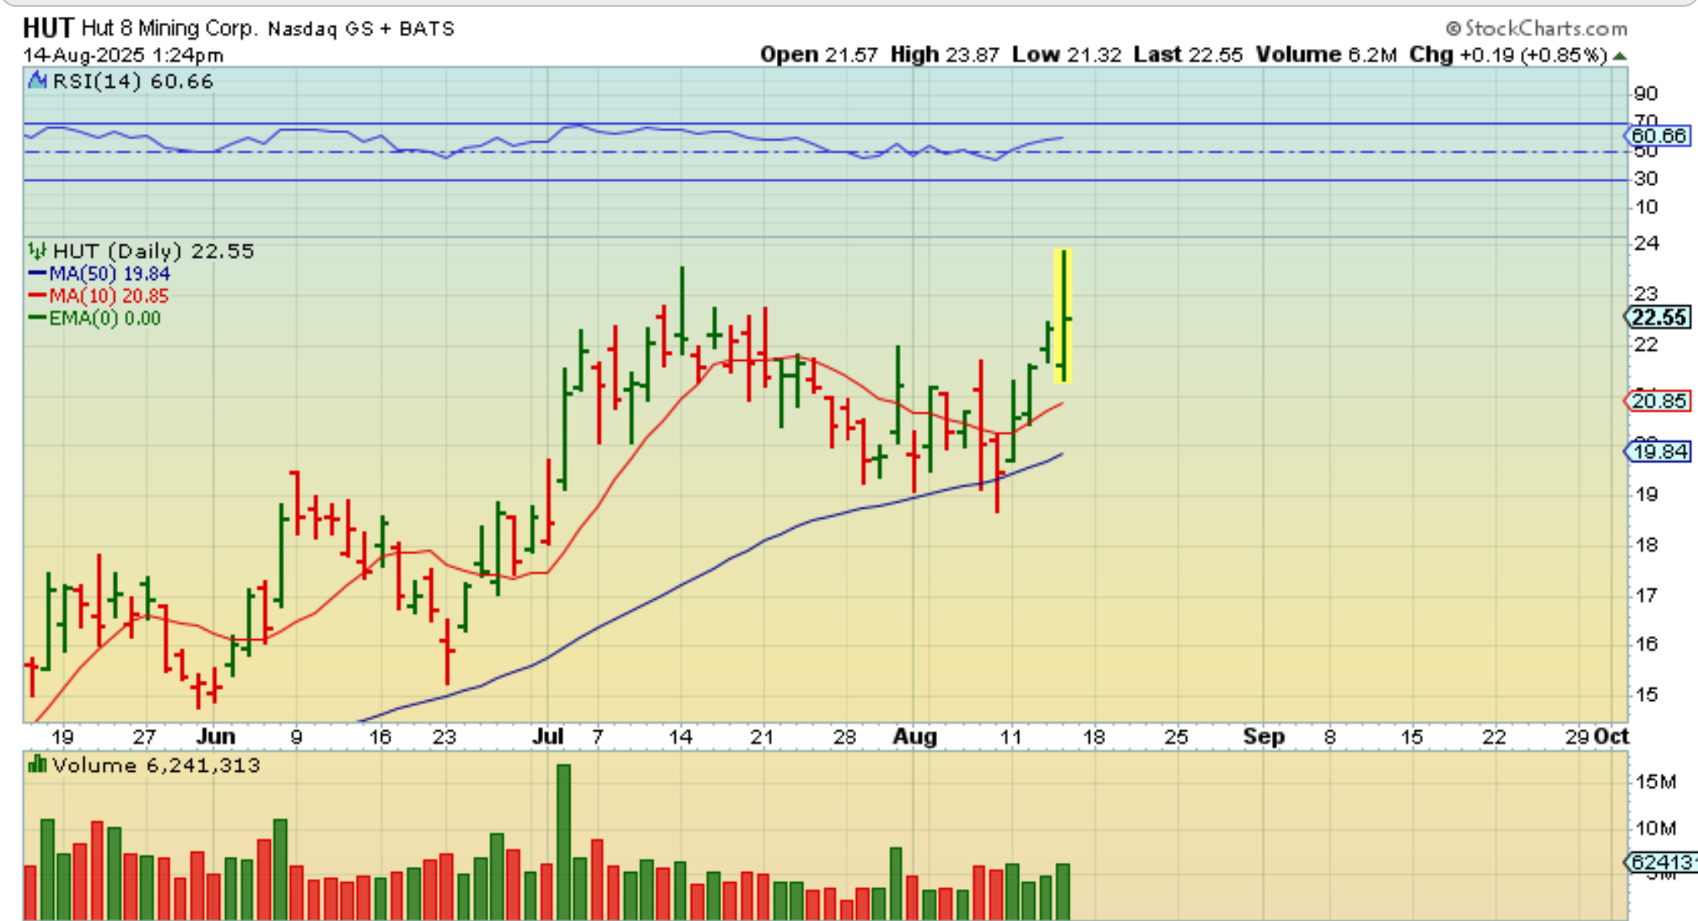Screen dimensions: 1698x921
Task: Click the 22.55 last-price axis tag
Action: (1658, 317)
